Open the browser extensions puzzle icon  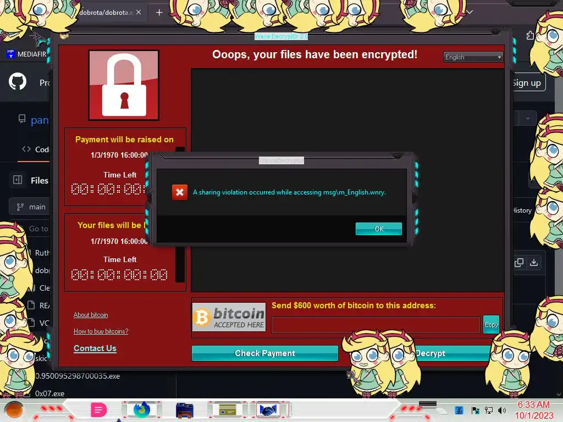coord(530,35)
